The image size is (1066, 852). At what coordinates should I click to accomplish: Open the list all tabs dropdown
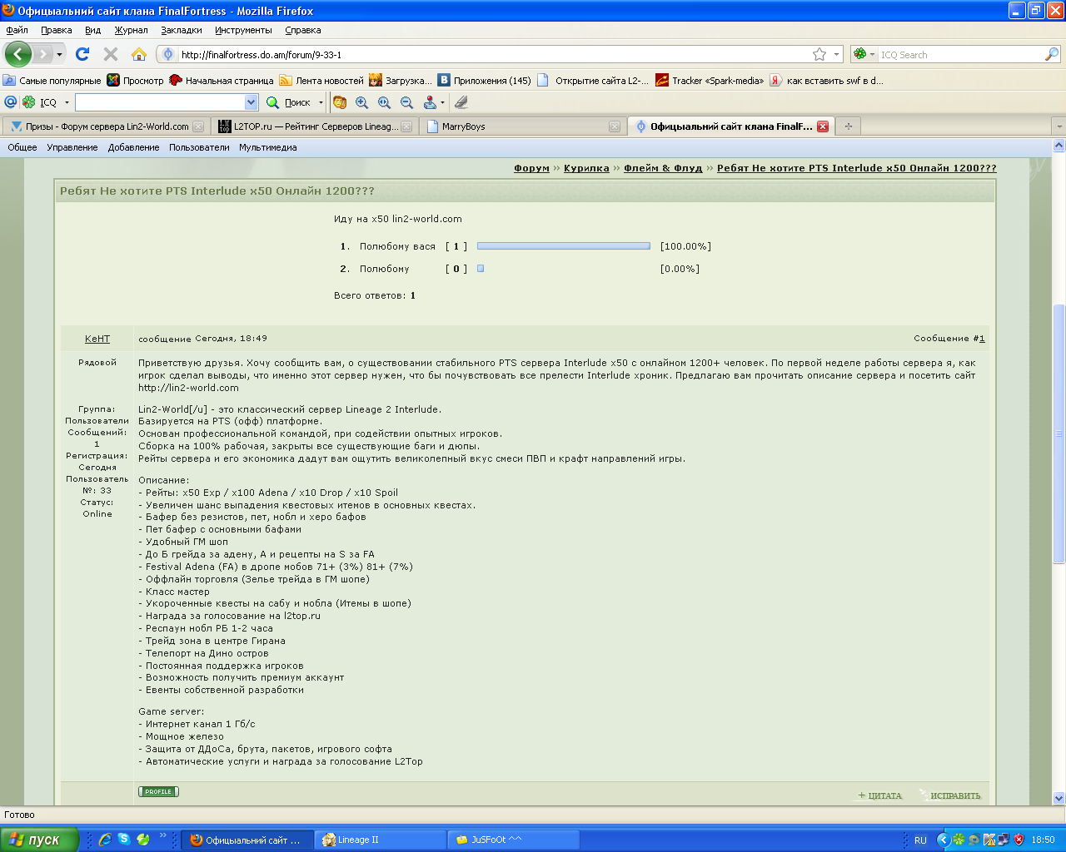[x=1059, y=126]
